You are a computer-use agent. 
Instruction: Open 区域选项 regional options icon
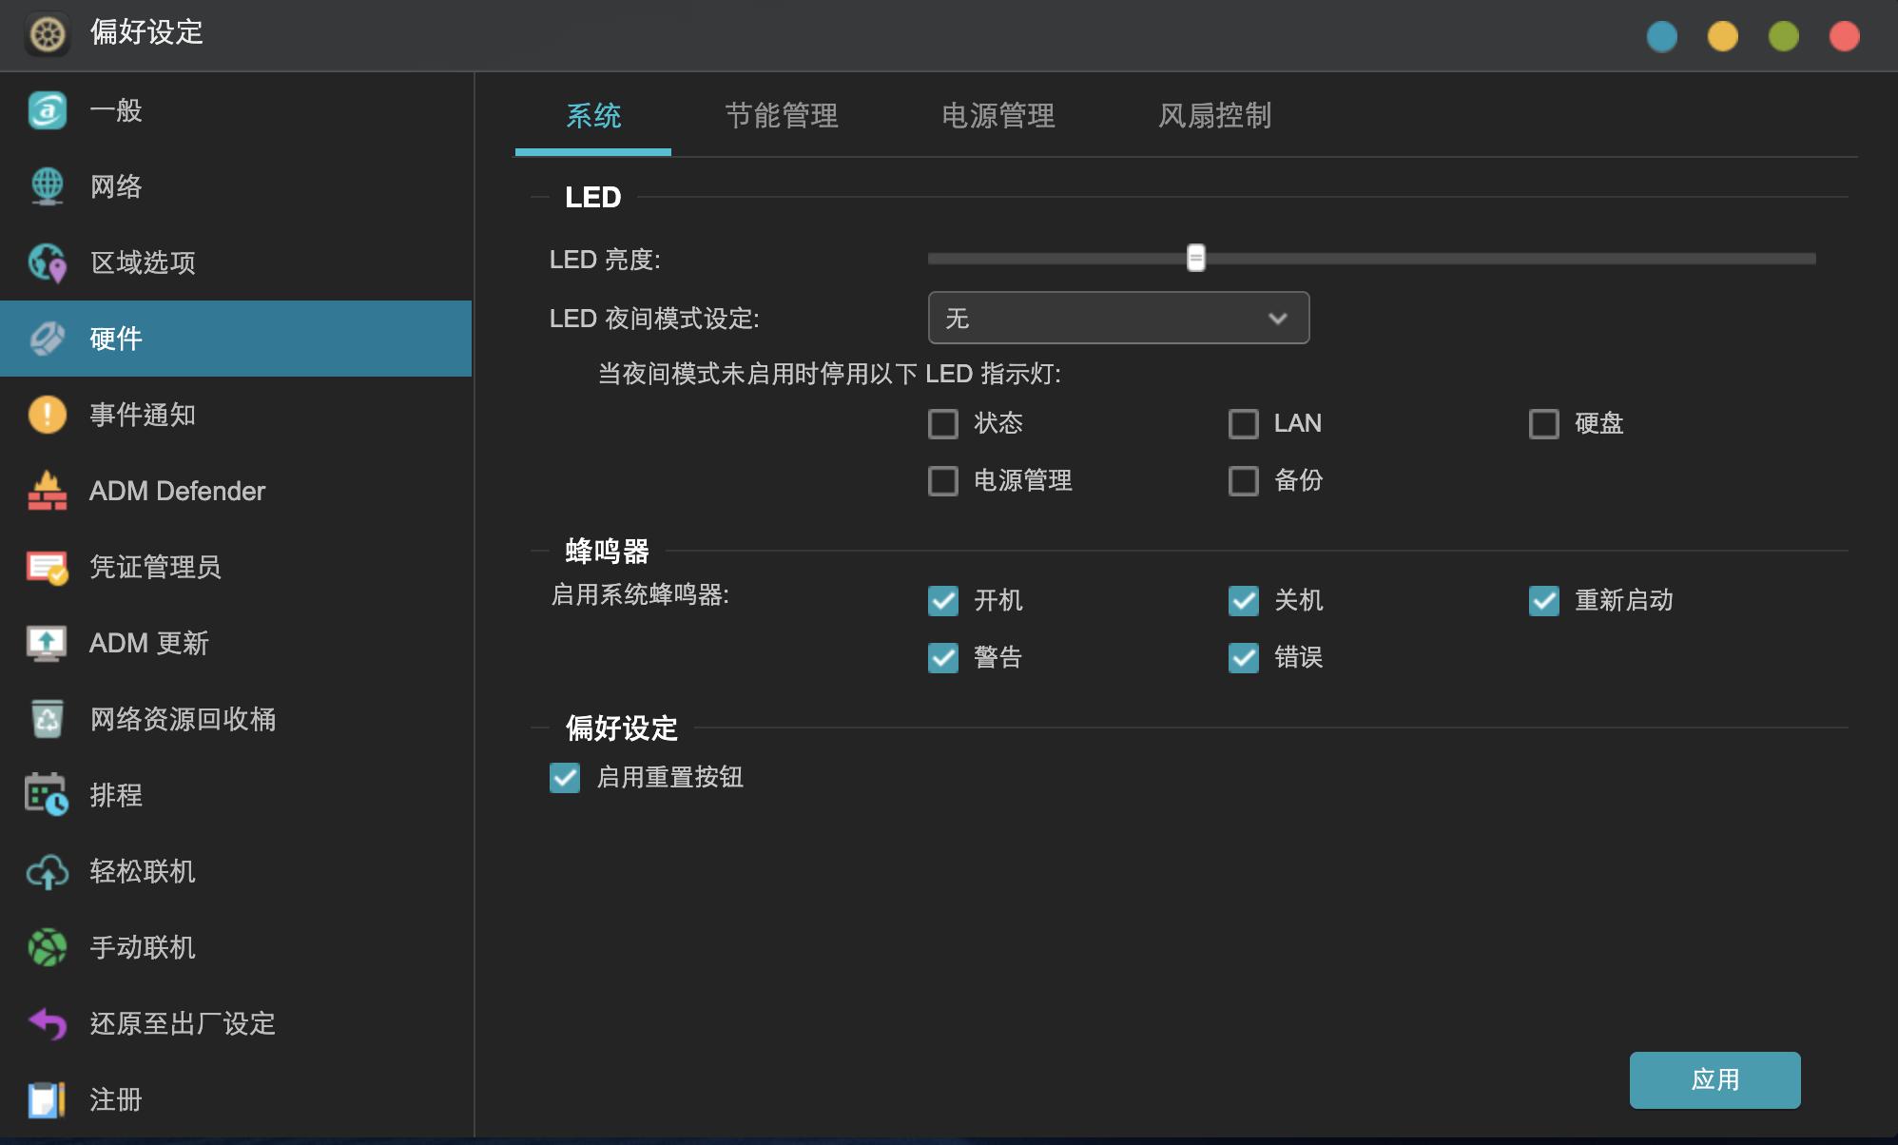[47, 262]
